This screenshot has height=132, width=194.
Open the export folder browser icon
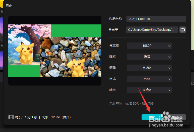(x=182, y=30)
